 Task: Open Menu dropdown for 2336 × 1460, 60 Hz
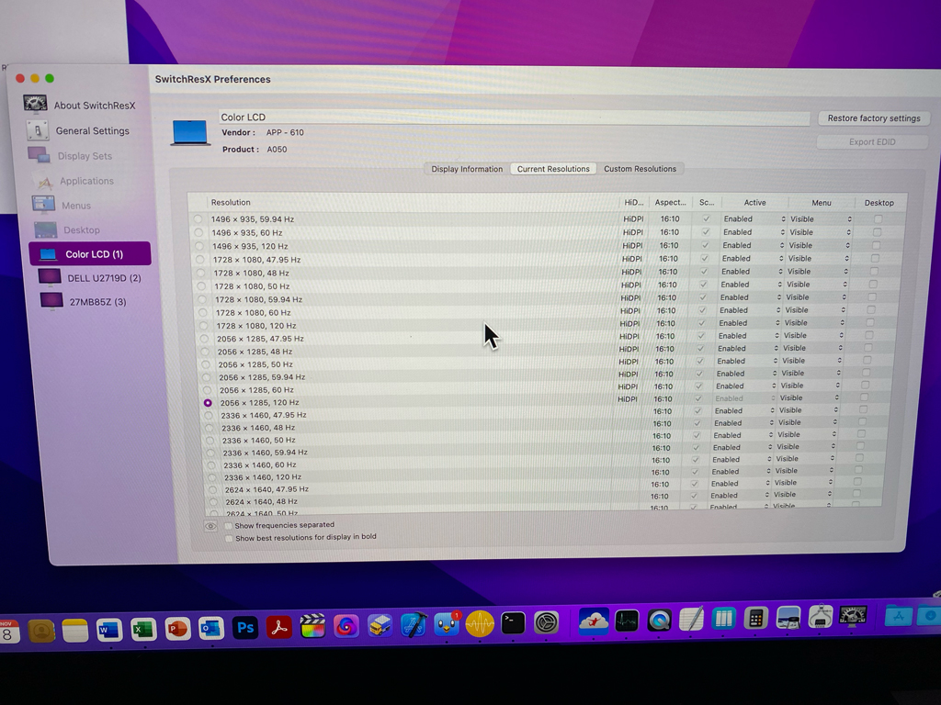(803, 459)
